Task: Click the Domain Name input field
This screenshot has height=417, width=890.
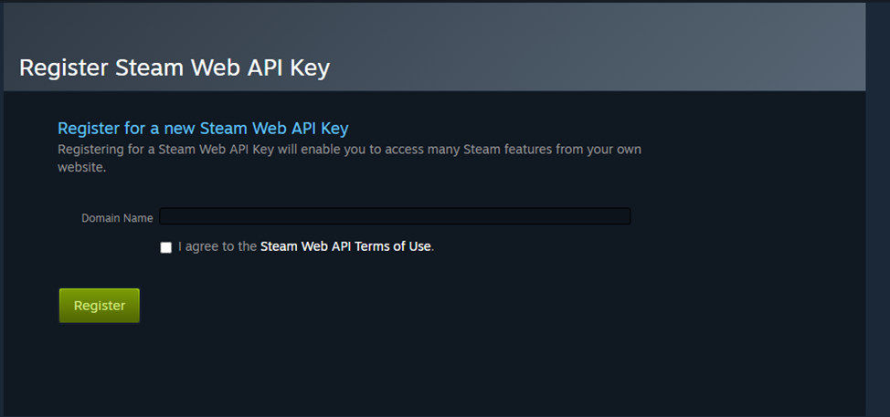Action: click(x=395, y=216)
